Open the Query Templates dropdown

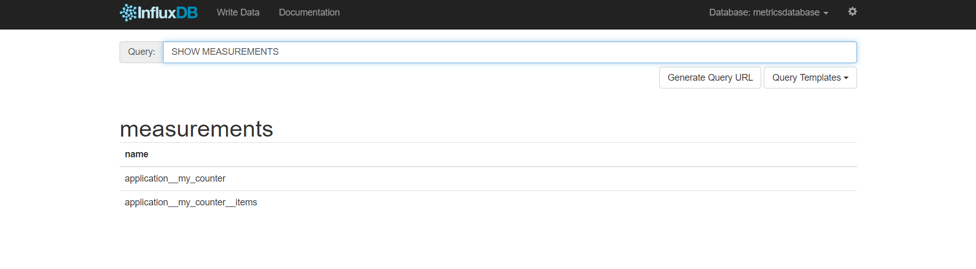click(x=810, y=78)
